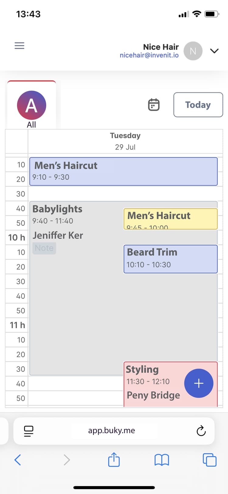Screen dimensions: 228x494
Task: Open the hamburger navigation menu
Action: pos(19,45)
